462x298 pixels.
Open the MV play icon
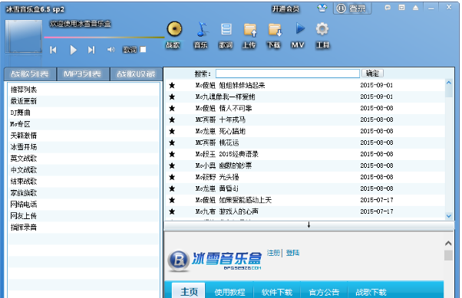[300, 28]
